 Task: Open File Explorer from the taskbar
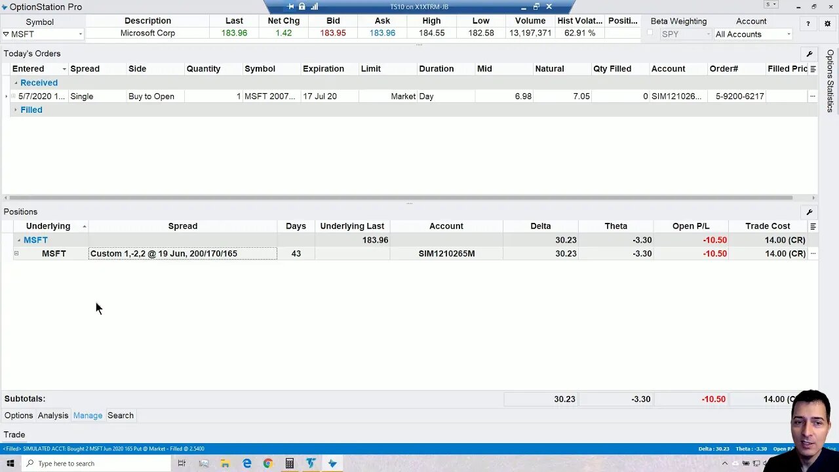coord(225,463)
